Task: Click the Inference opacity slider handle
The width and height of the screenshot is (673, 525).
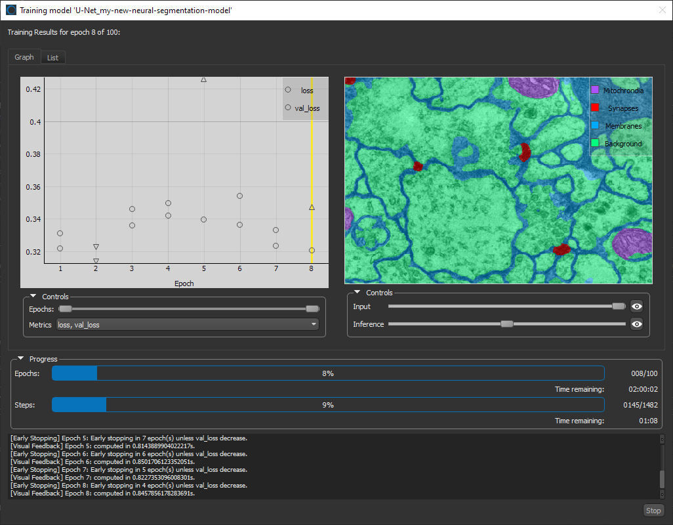Action: click(506, 324)
